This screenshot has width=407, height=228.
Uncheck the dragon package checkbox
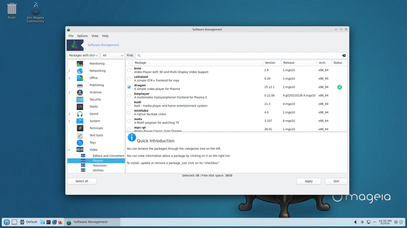click(129, 87)
